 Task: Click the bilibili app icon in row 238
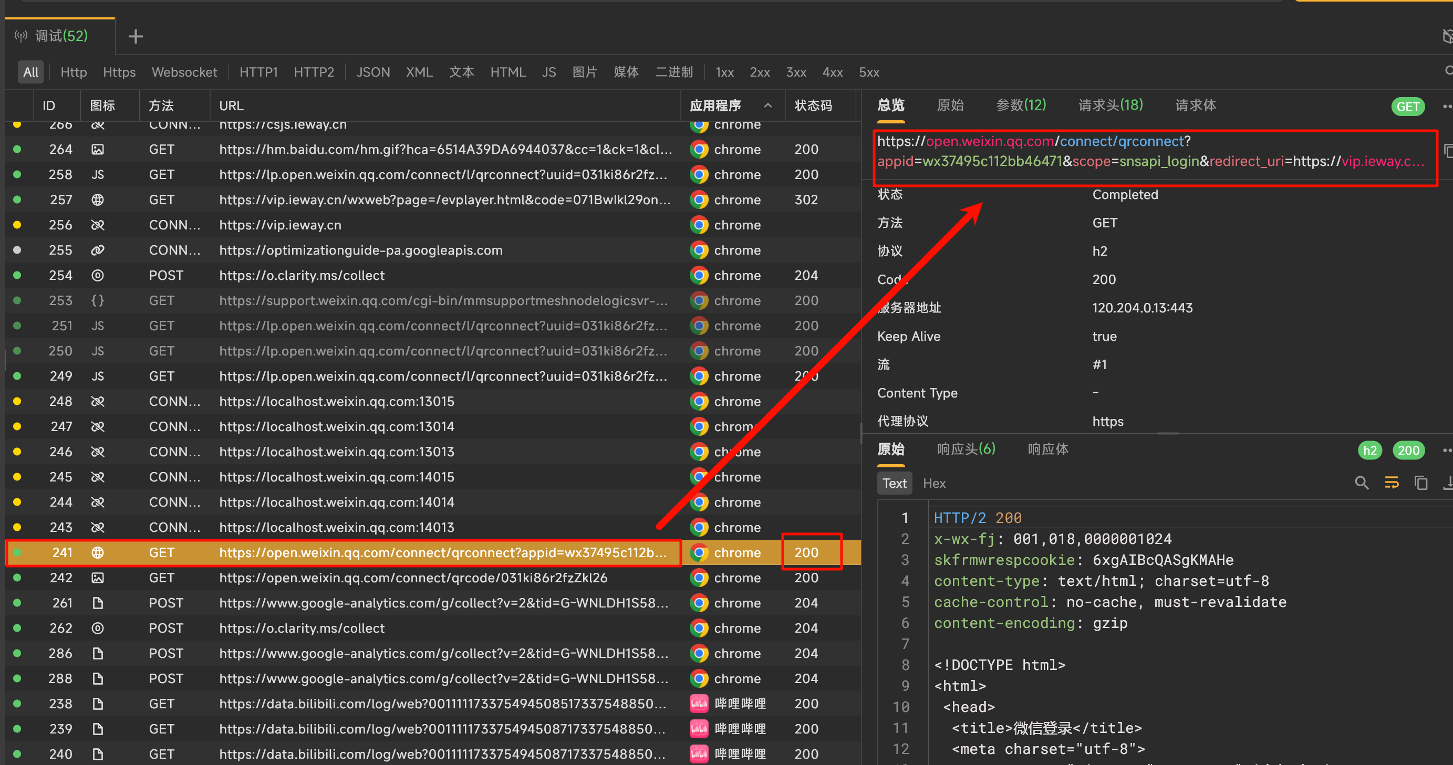tap(699, 704)
